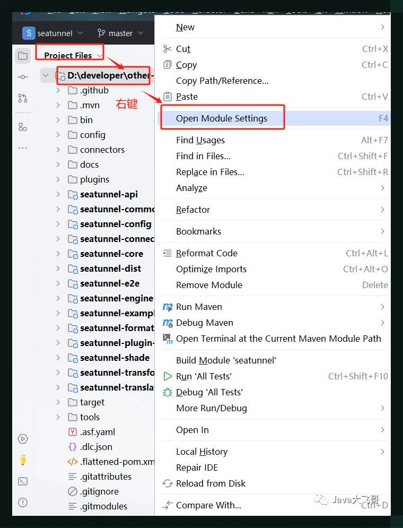Viewport: 403px width, 528px height.
Task: Click the green Run play icon
Action: coord(167,376)
